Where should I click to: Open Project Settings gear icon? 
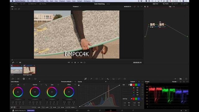pyautogui.click(x=186, y=111)
